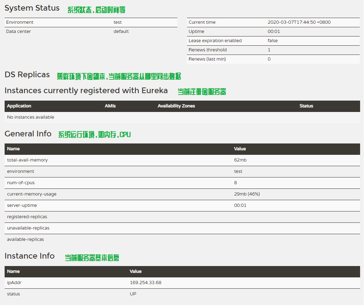Viewport: 364px width, 305px height.
Task: Select the "AMIs" column header
Action: click(110, 106)
